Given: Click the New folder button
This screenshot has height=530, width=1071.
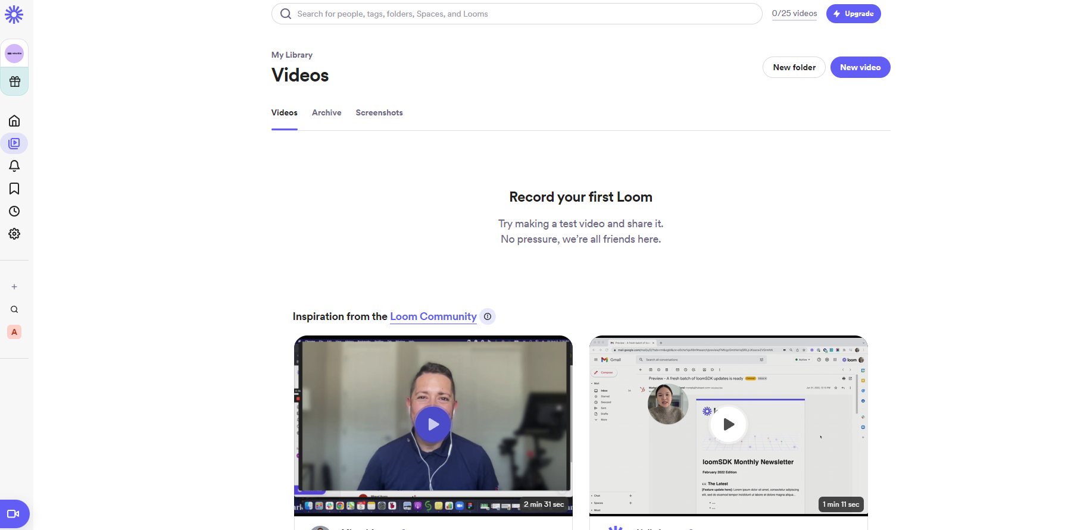Looking at the screenshot, I should (x=794, y=67).
